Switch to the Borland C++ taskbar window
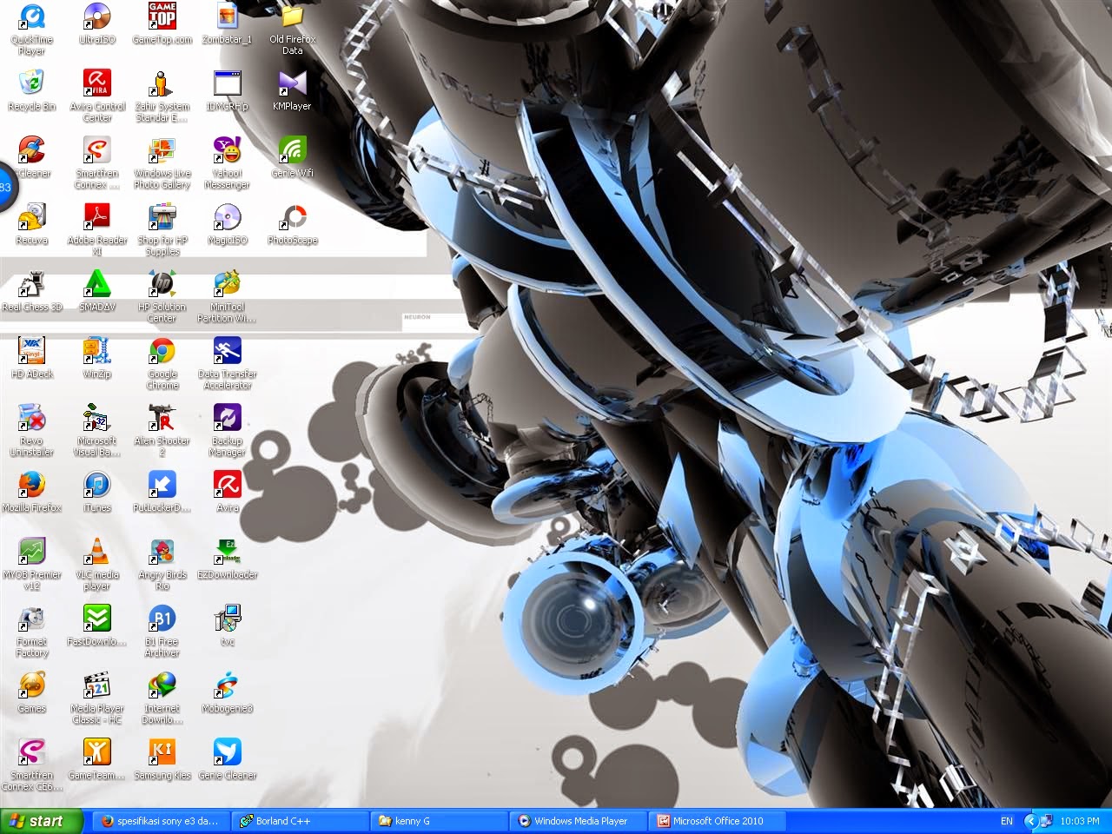 [x=300, y=820]
